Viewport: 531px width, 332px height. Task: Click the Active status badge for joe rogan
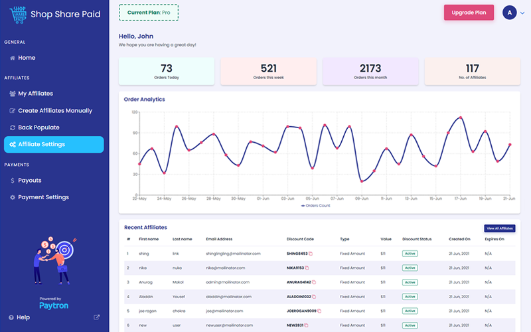tap(410, 311)
